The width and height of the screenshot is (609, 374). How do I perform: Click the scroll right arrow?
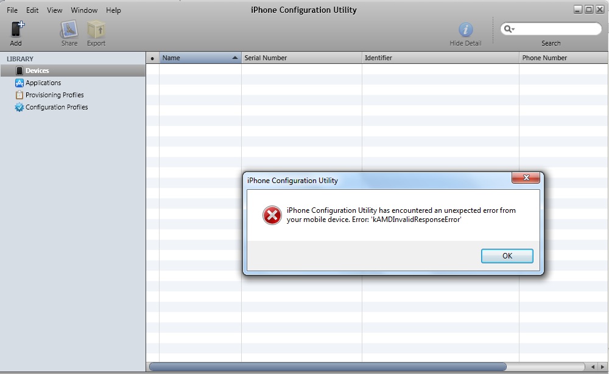(x=602, y=367)
